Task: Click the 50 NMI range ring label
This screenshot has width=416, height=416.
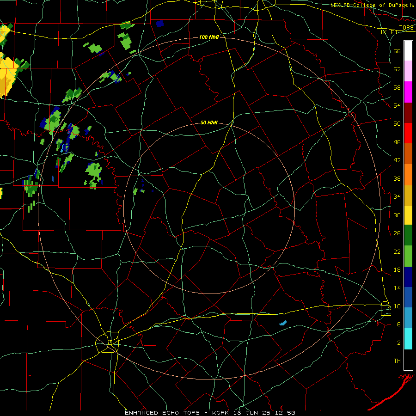Action: click(x=209, y=122)
